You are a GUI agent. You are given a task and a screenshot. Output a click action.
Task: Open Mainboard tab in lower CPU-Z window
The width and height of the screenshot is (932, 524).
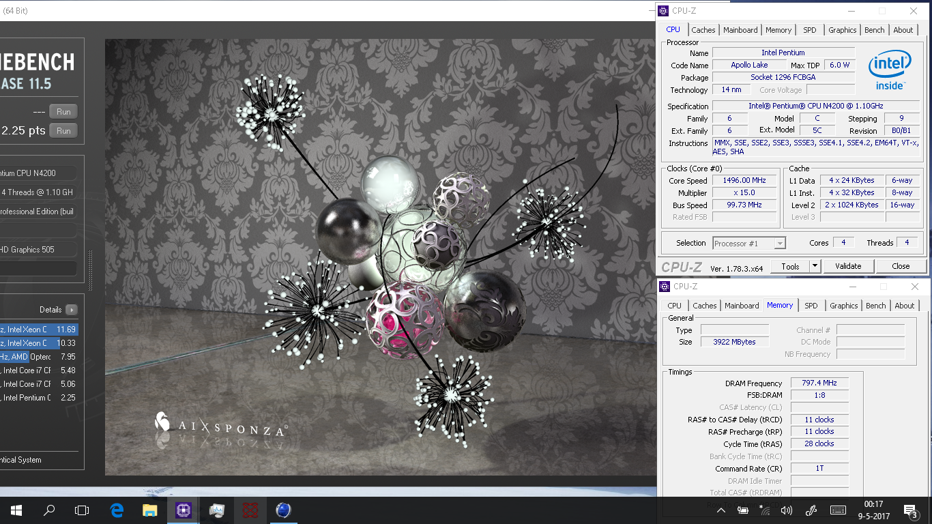pyautogui.click(x=742, y=306)
